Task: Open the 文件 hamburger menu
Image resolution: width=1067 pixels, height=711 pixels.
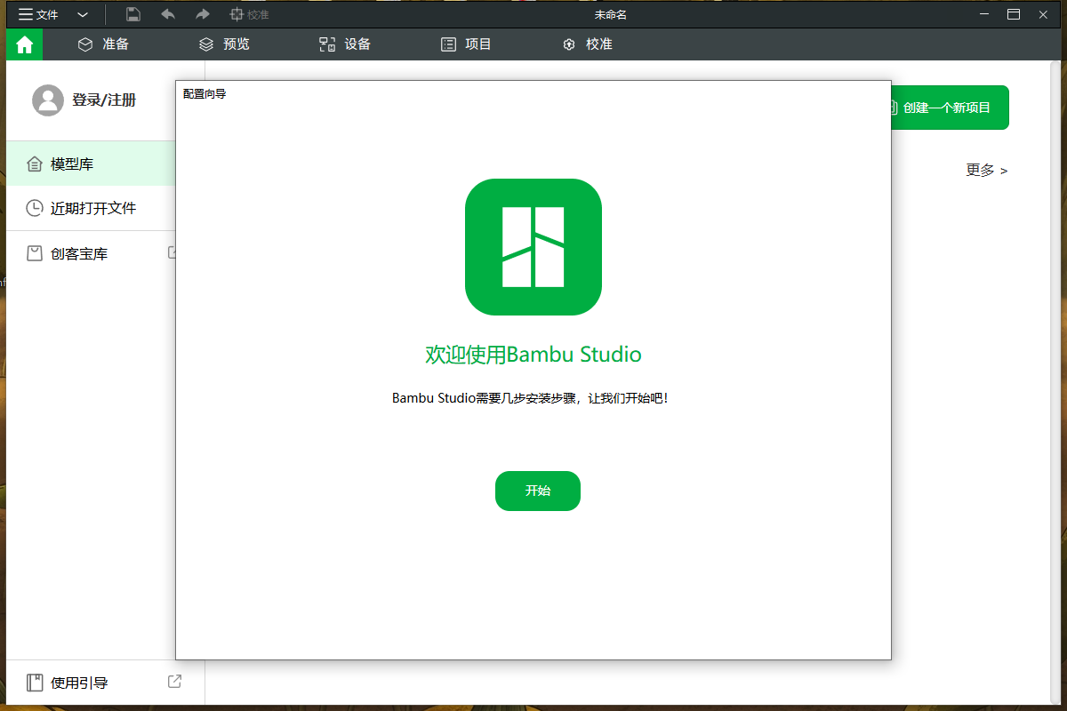Action: pyautogui.click(x=38, y=14)
